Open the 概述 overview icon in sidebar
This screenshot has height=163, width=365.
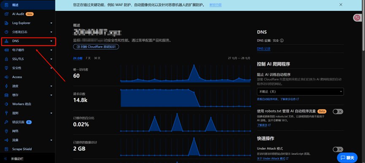pos(7,5)
